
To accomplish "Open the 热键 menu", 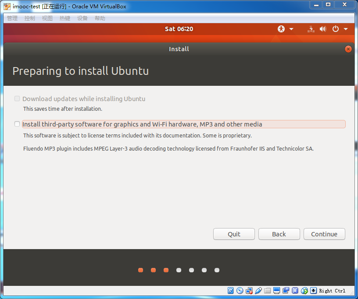I will (65, 18).
